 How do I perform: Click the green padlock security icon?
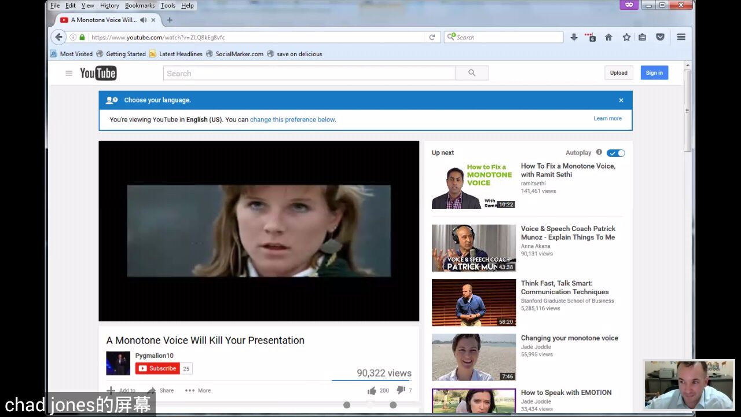82,37
